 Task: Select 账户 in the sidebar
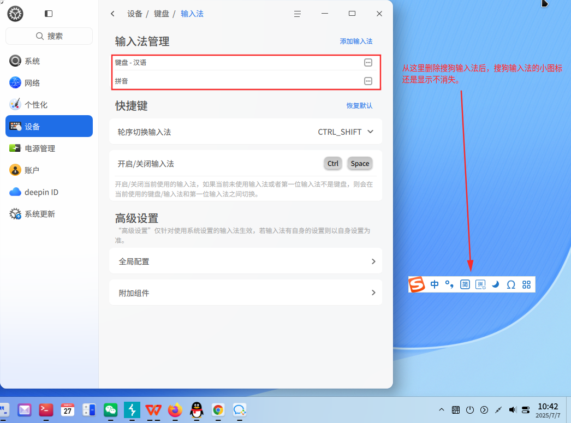[49, 170]
